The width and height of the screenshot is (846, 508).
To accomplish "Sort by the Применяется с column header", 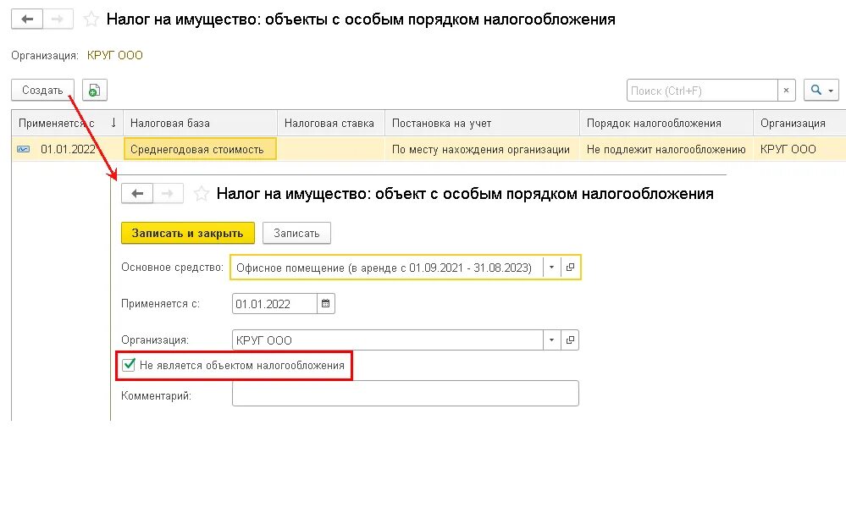I will pos(68,123).
